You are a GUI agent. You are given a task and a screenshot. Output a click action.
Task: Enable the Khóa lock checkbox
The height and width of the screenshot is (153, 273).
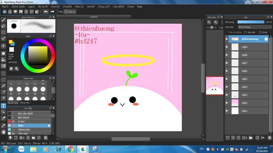(x=260, y=32)
